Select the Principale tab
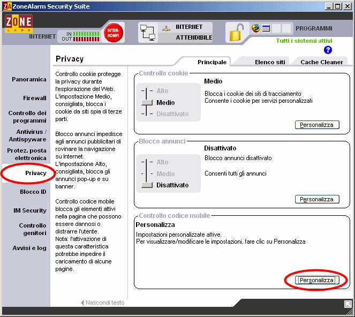This screenshot has width=355, height=317. click(212, 62)
